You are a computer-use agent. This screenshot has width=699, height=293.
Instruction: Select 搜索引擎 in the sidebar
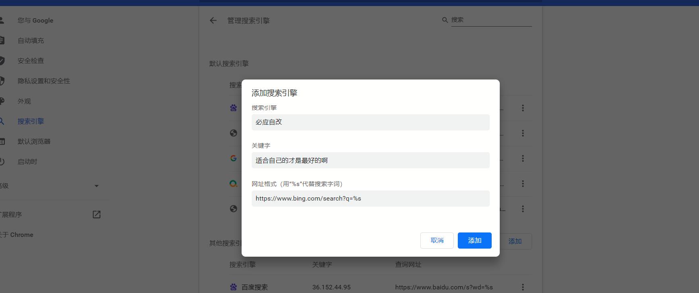coord(31,121)
